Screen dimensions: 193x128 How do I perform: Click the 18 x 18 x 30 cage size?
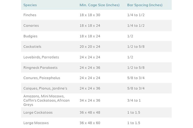click(x=90, y=15)
